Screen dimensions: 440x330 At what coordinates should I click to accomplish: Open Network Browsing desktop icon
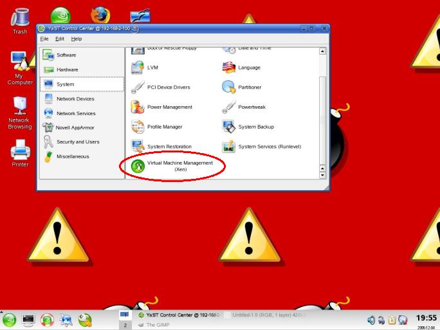(20, 113)
